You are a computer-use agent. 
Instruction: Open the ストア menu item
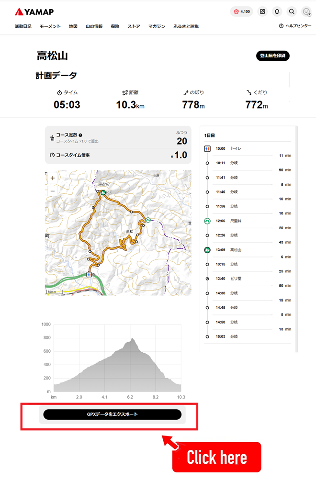click(134, 26)
